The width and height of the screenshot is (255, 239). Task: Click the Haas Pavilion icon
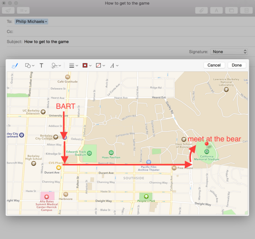[x=111, y=153]
